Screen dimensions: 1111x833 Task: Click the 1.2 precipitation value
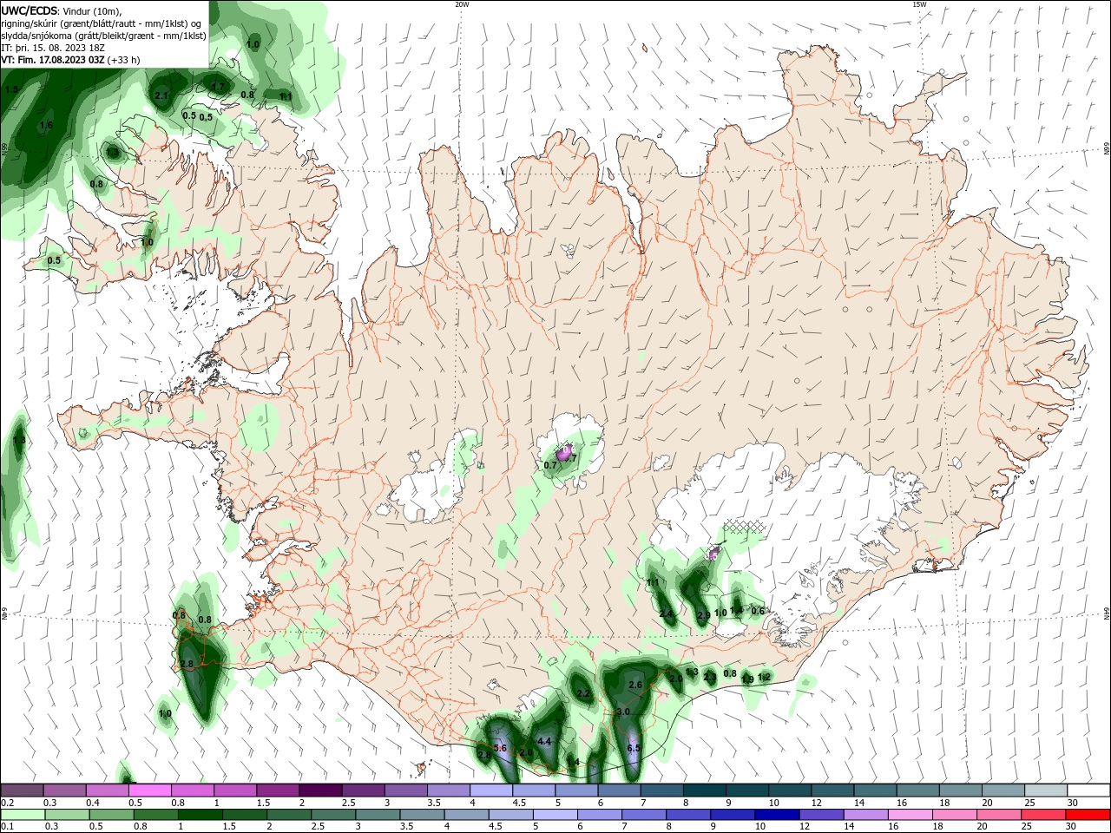(x=765, y=677)
